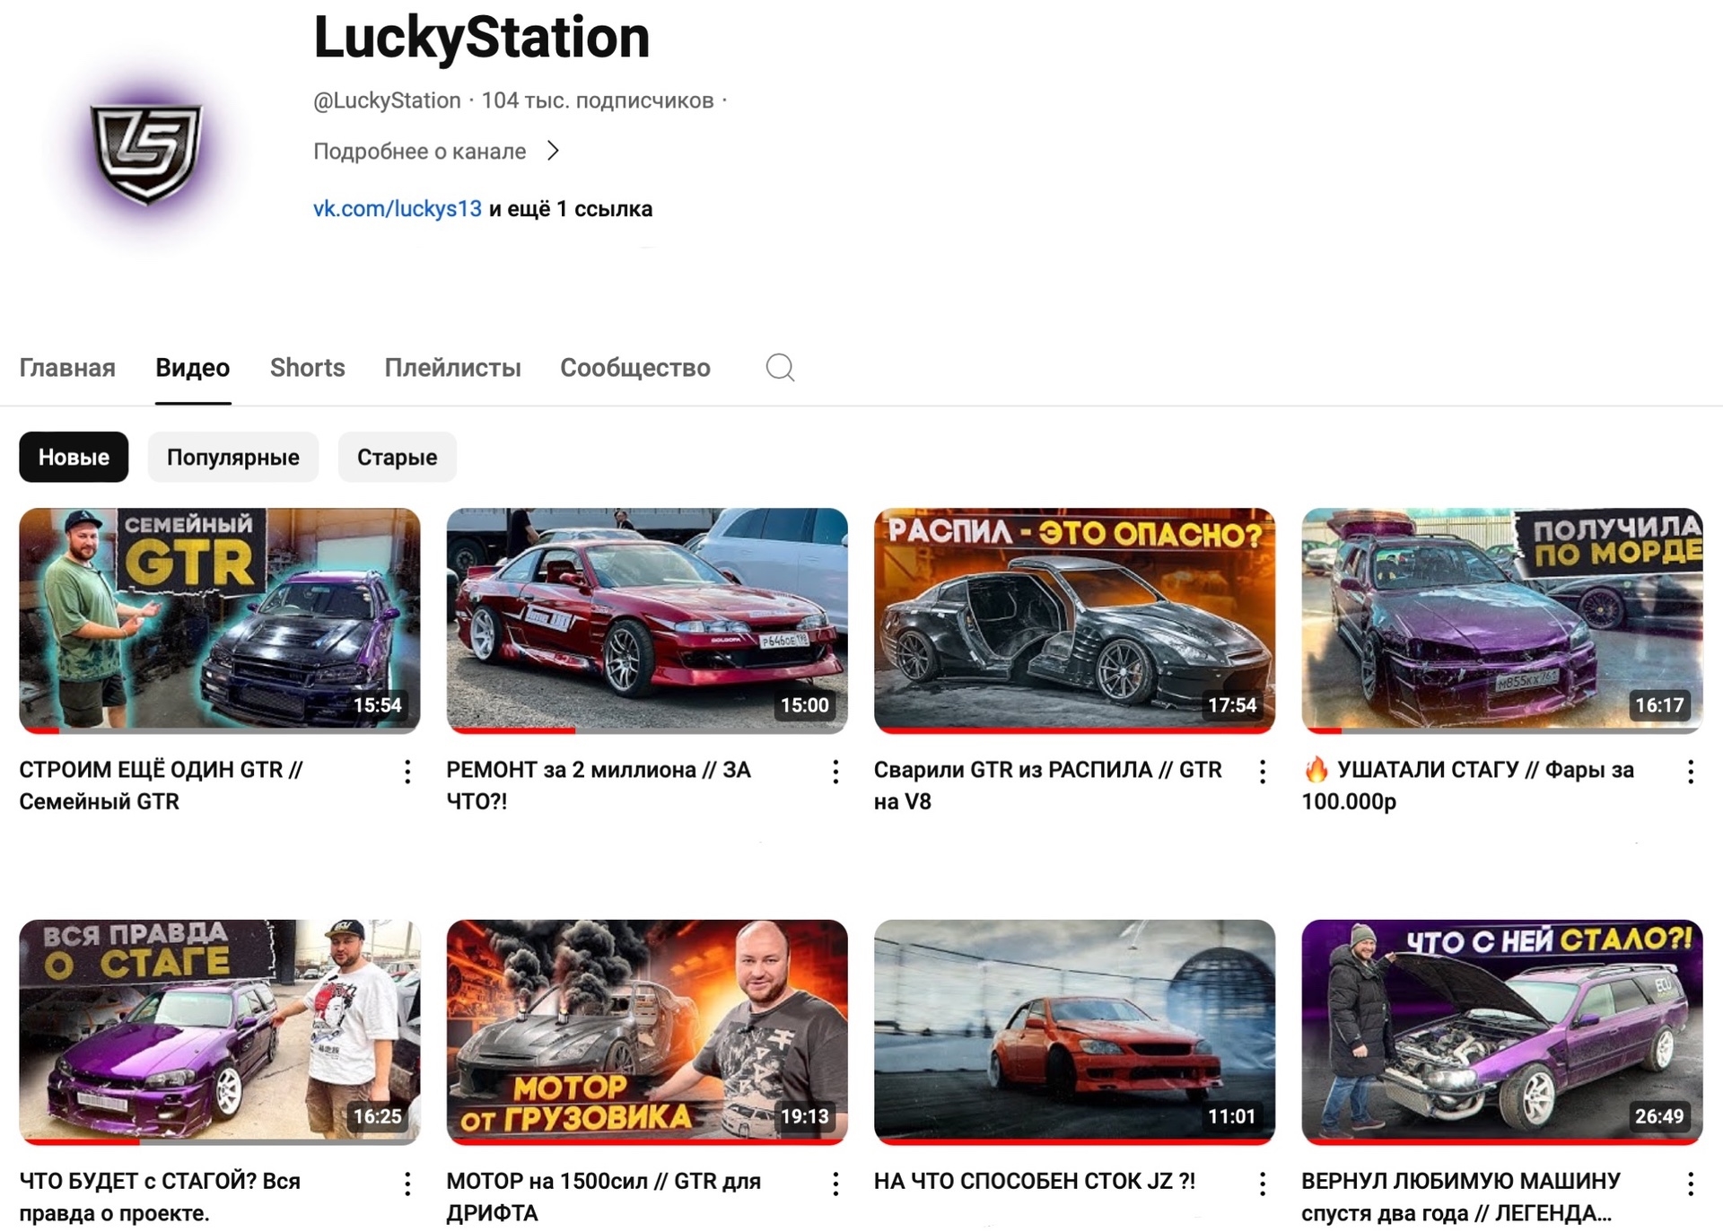Expand 'Подробнее о канале' chevron arrow

554,151
